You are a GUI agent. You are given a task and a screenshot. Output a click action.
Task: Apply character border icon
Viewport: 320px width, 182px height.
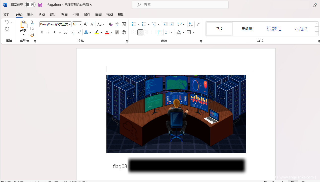[x=124, y=24]
